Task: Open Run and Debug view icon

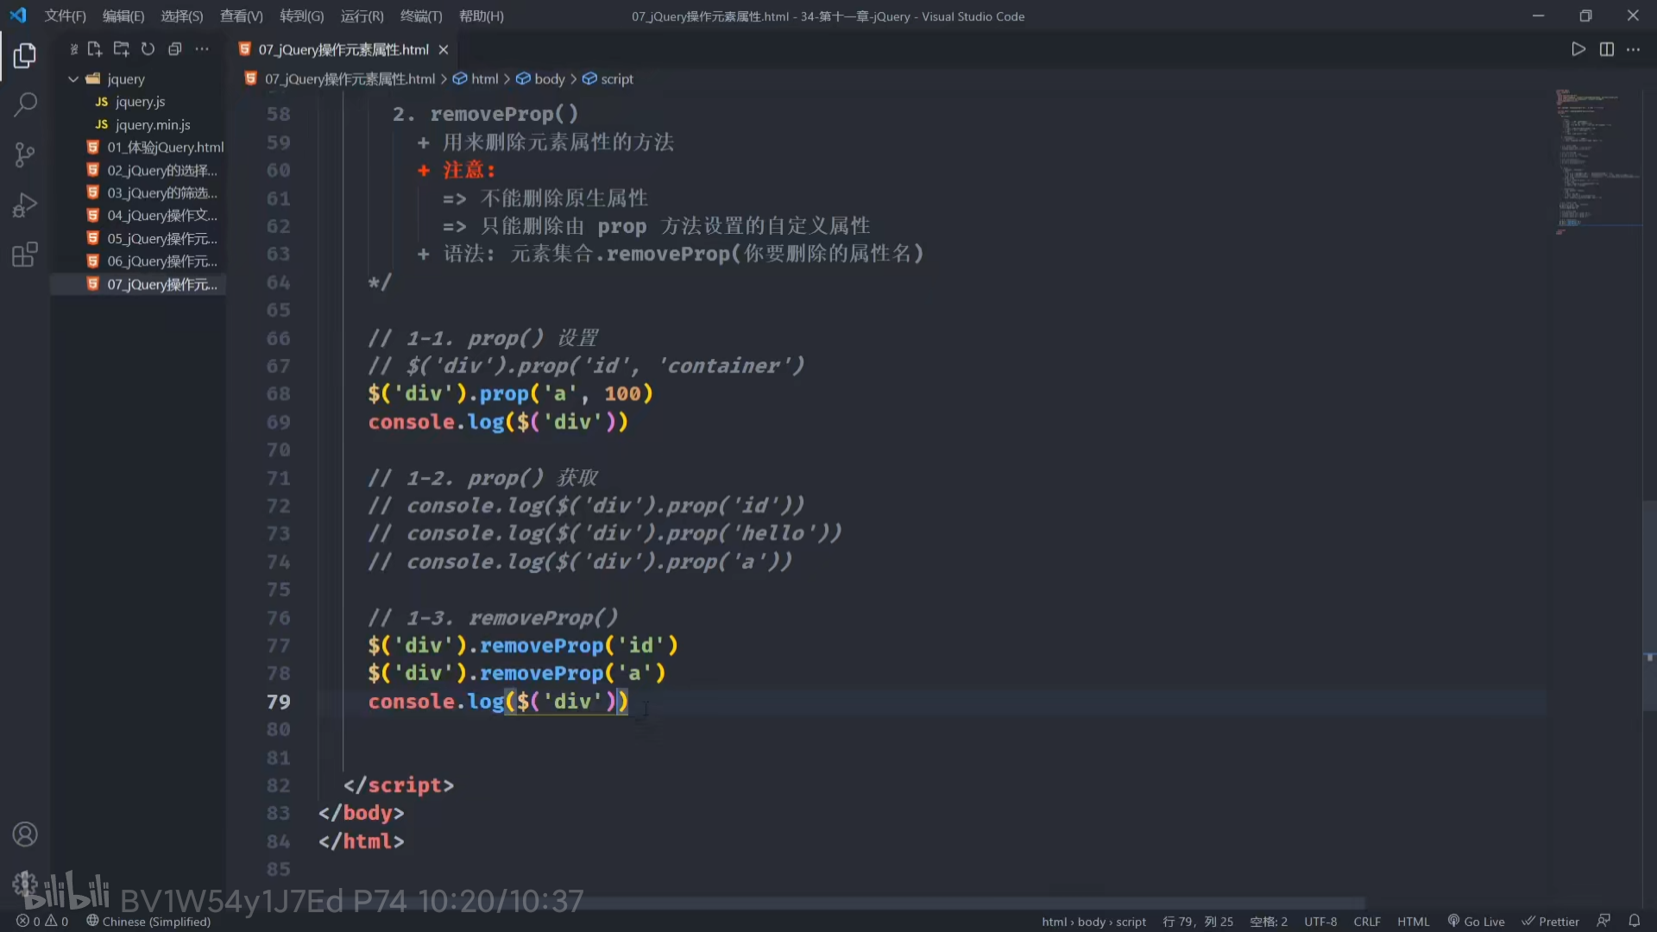Action: pyautogui.click(x=25, y=205)
